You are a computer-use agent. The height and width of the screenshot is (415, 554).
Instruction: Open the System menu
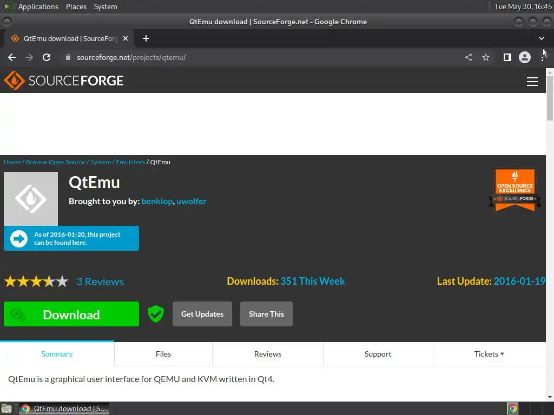(105, 6)
